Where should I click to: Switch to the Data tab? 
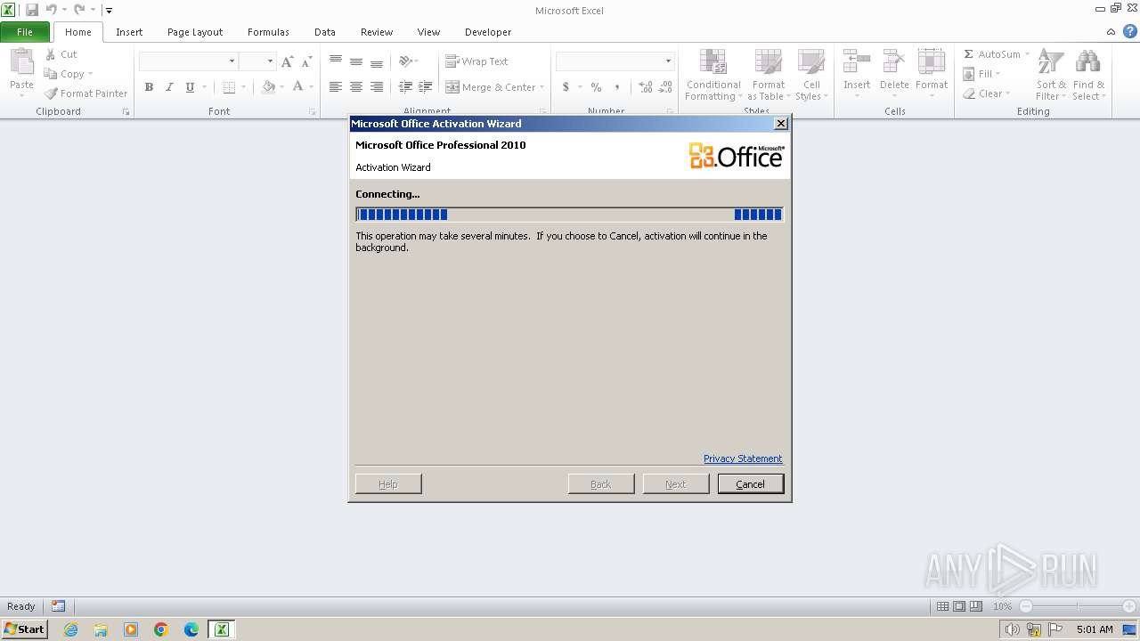pyautogui.click(x=325, y=32)
